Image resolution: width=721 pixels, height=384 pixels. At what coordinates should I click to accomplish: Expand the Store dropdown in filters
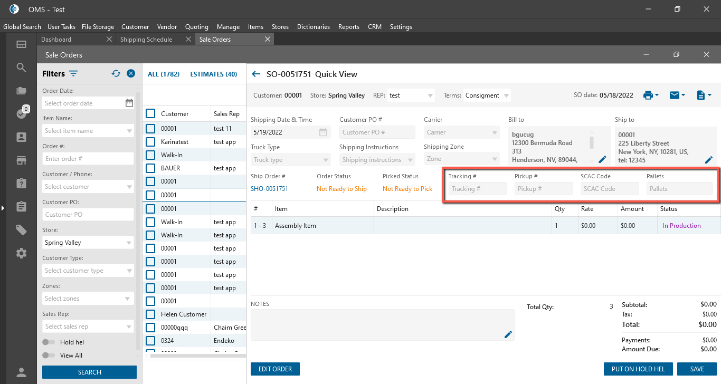coord(129,243)
